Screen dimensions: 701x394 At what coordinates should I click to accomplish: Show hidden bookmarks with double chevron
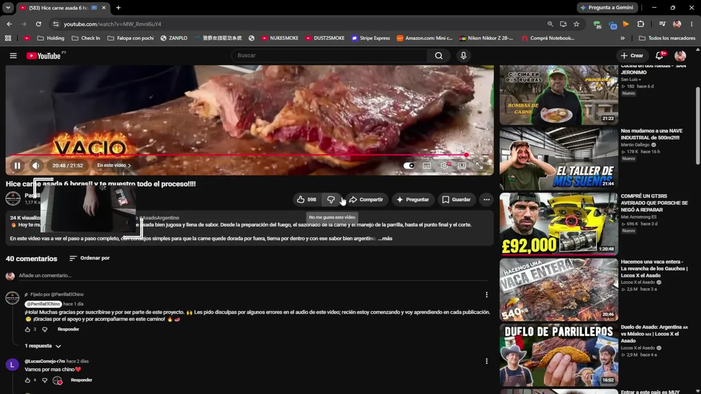622,38
